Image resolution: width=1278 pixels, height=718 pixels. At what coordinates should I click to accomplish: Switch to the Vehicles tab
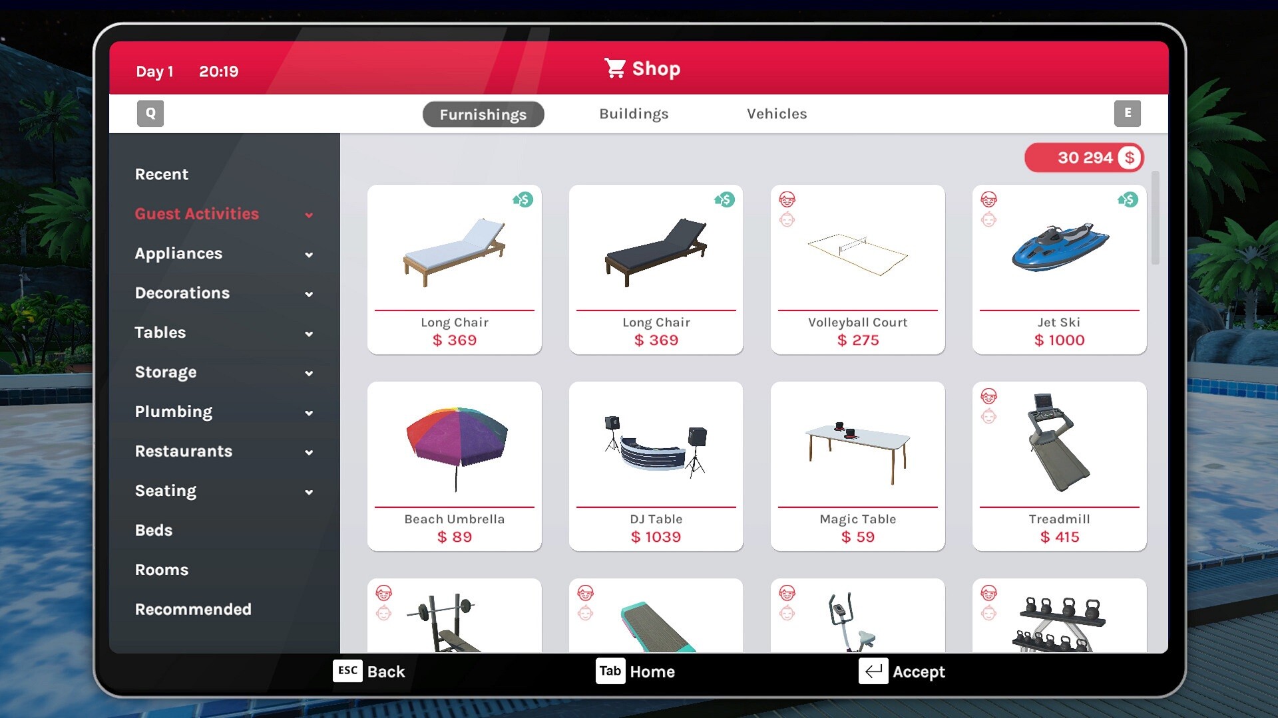(x=777, y=113)
